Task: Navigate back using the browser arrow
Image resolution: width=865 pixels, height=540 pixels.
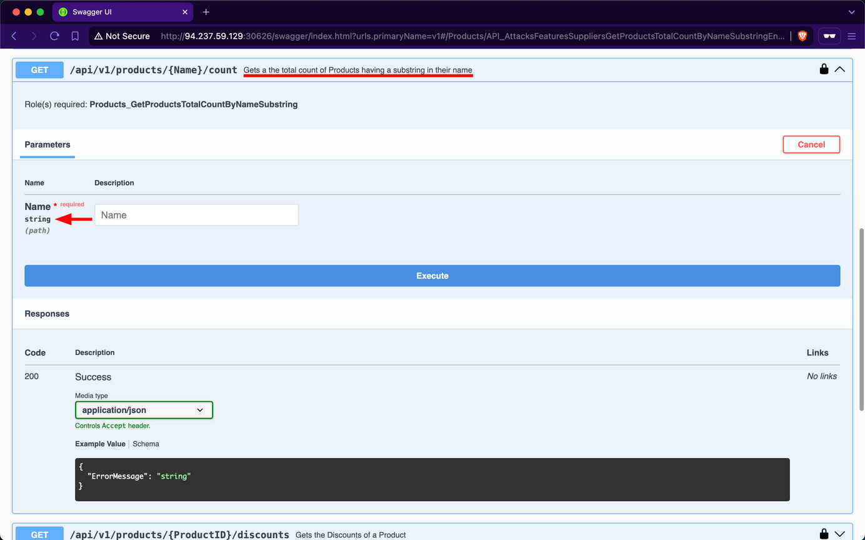Action: click(x=14, y=36)
